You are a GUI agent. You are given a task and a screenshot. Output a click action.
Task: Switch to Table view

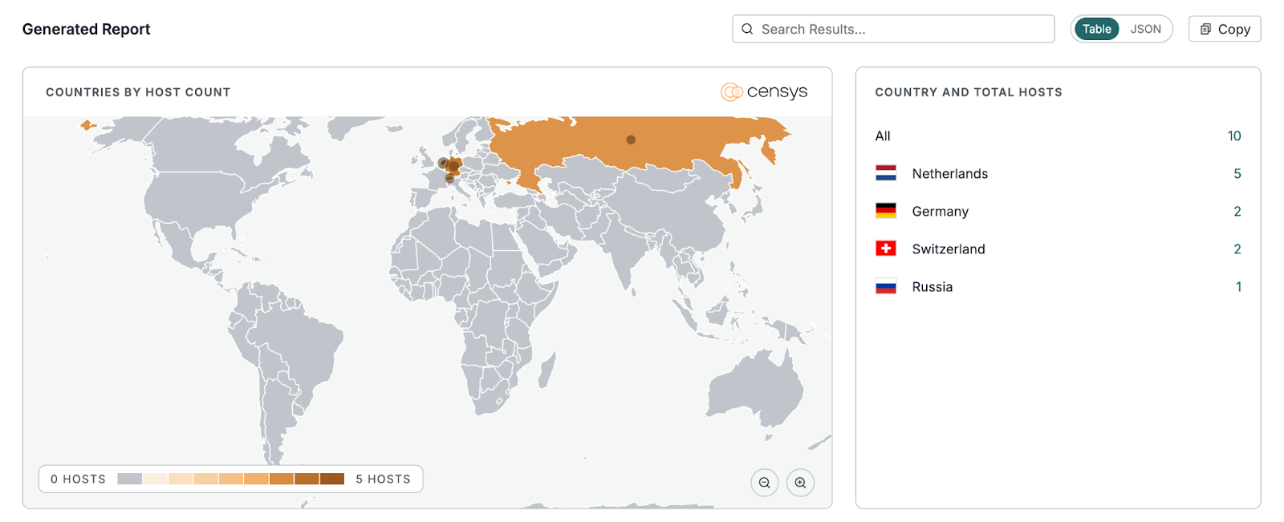[1096, 29]
